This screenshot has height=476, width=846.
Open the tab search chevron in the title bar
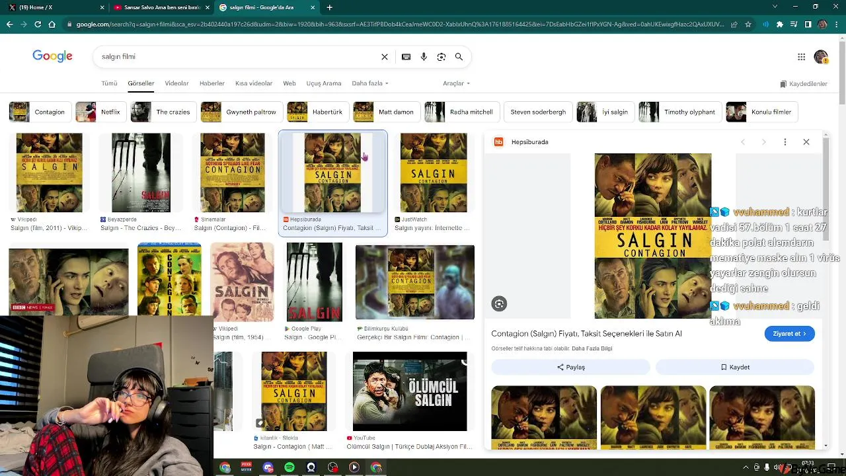pyautogui.click(x=775, y=7)
